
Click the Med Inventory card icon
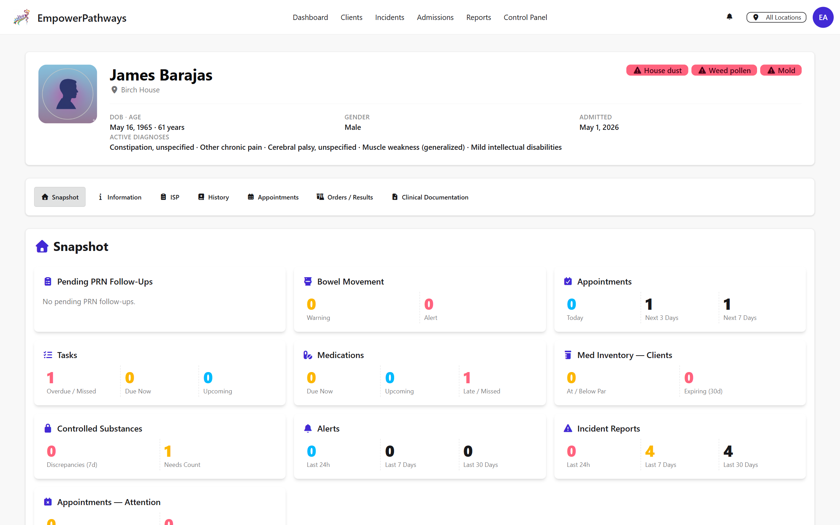coord(568,355)
